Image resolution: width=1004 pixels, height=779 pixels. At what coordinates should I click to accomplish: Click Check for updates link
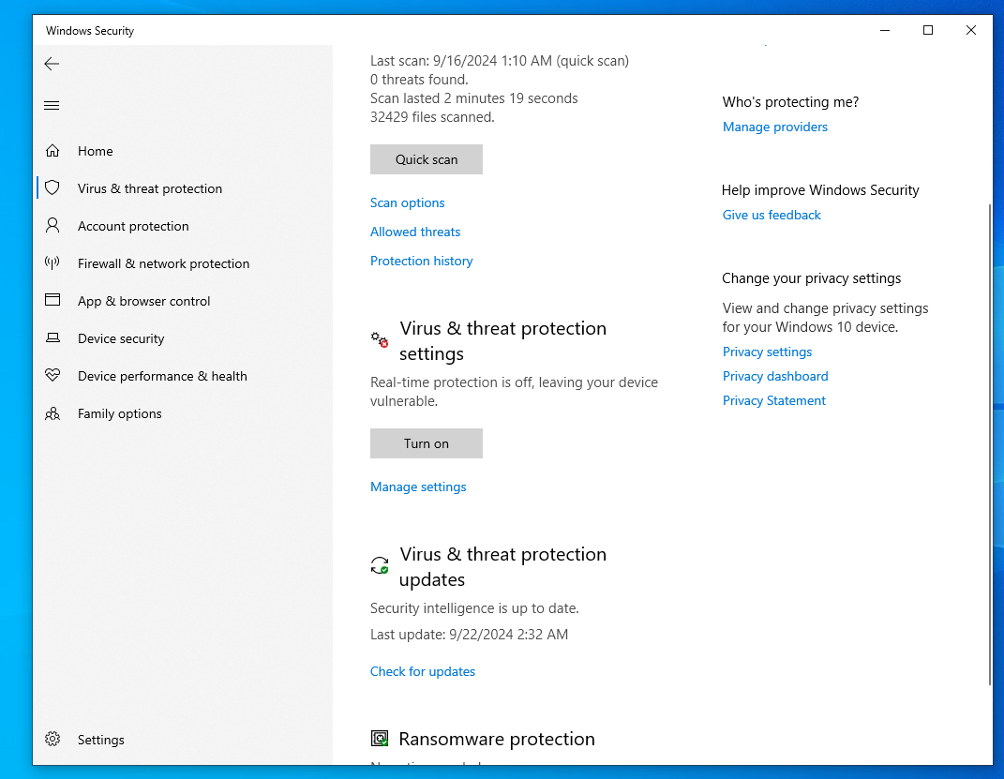tap(423, 671)
